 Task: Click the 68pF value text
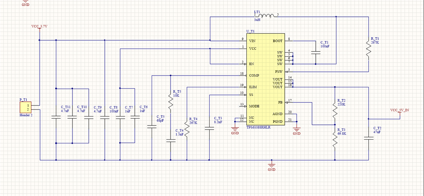coord(160,121)
